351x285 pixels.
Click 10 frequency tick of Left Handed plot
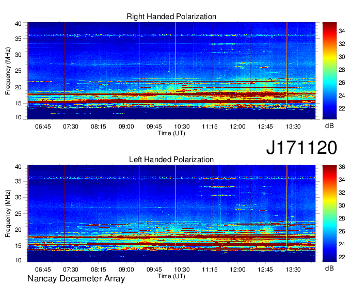tap(18, 260)
